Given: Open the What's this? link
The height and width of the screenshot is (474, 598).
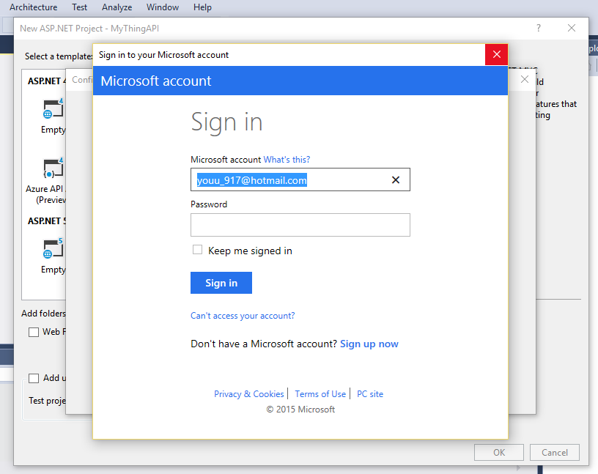Looking at the screenshot, I should pos(287,160).
